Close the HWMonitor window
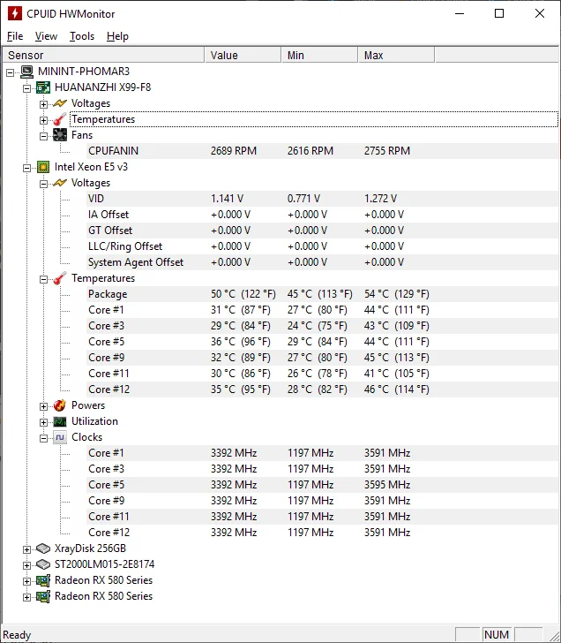Viewport: 561px width, 643px height. coord(540,13)
